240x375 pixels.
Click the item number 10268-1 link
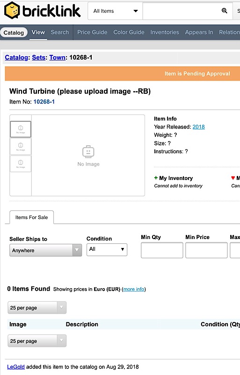(x=44, y=102)
